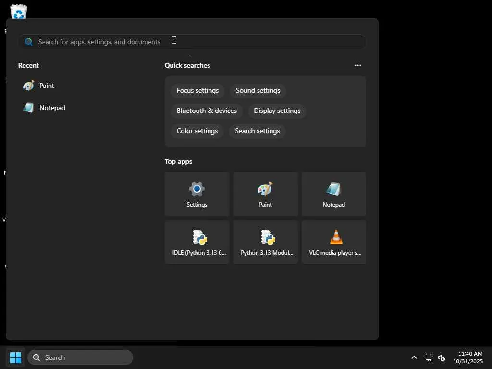This screenshot has height=369, width=492.
Task: Click the search magnifier icon in the panel
Action: [28, 42]
